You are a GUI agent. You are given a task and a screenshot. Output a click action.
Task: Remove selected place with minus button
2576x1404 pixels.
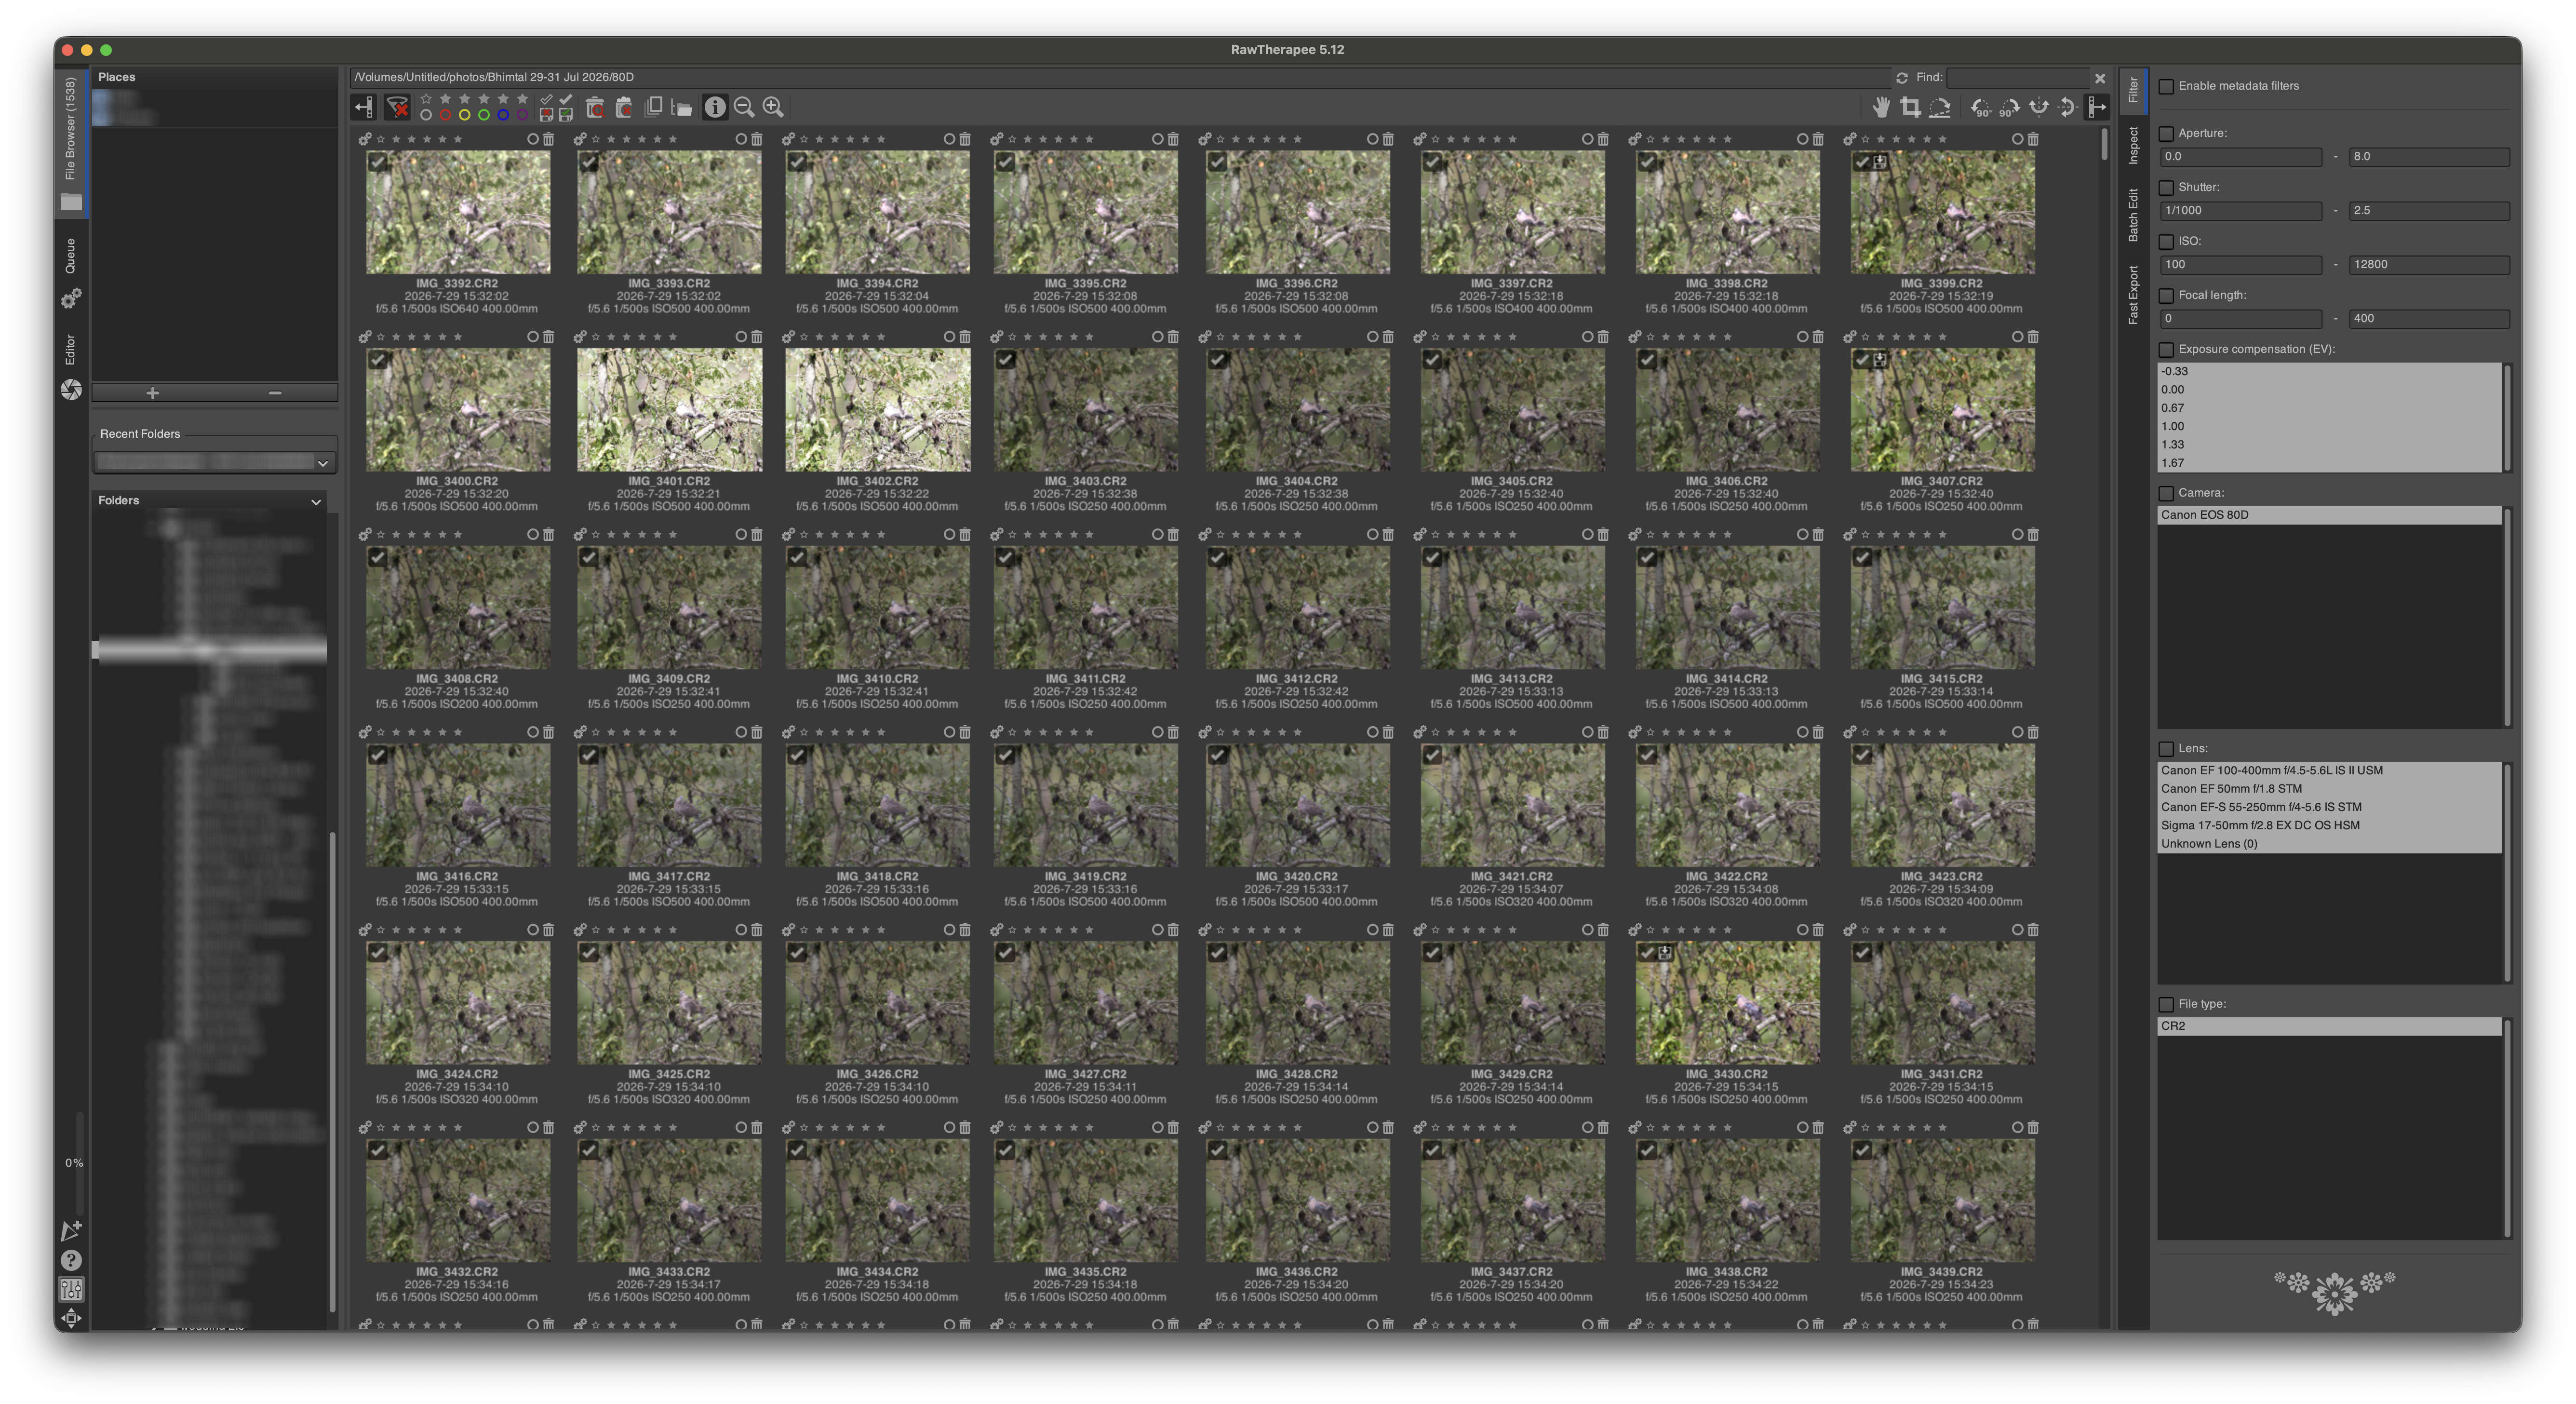click(275, 393)
